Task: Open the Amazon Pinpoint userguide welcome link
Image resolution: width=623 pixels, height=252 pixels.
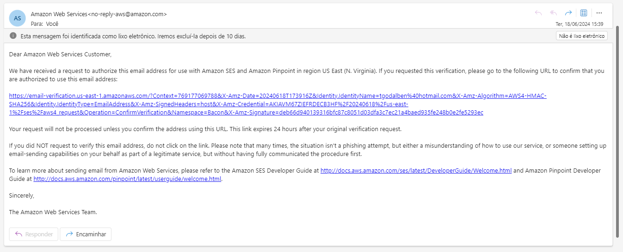Action: point(127,179)
